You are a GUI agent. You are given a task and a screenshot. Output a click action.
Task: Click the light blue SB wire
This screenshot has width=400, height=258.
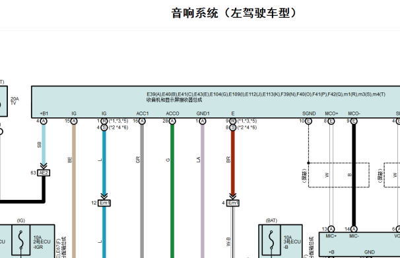click(x=44, y=144)
